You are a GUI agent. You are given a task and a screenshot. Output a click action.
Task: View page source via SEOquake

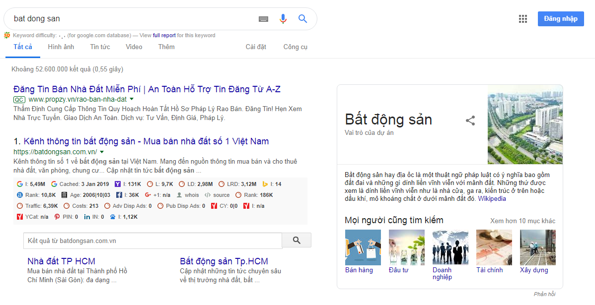click(217, 195)
